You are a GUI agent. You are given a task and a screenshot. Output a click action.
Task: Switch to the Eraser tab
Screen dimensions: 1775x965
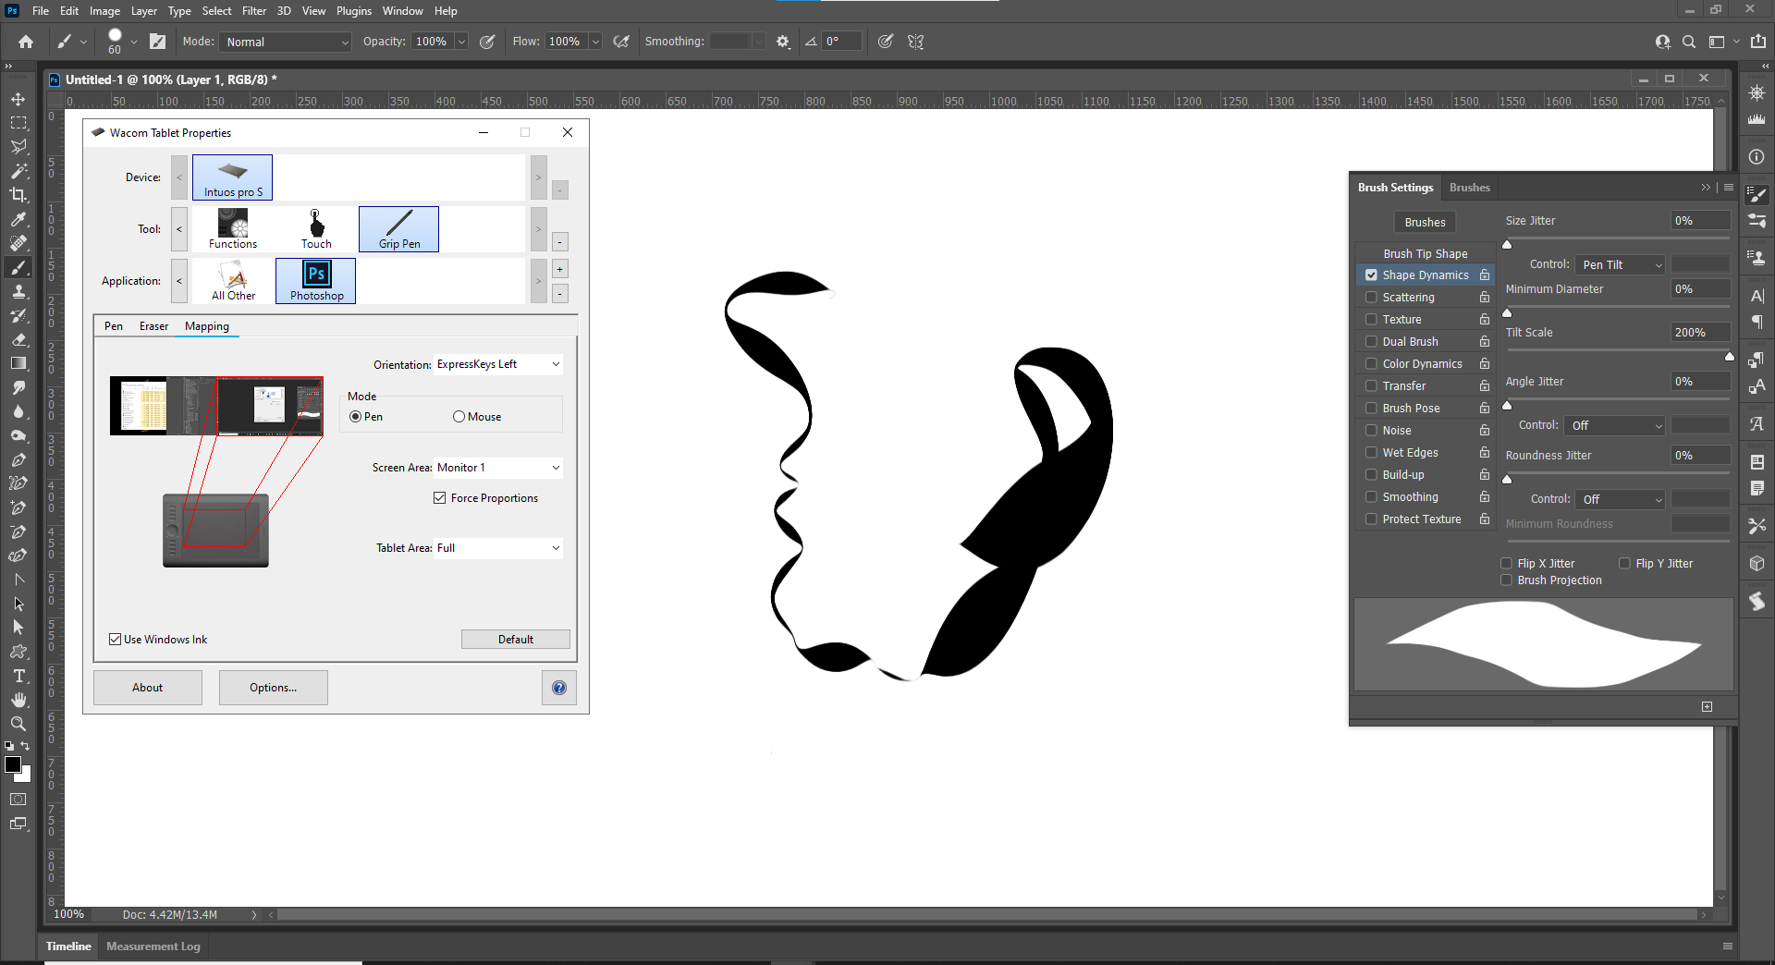153,325
